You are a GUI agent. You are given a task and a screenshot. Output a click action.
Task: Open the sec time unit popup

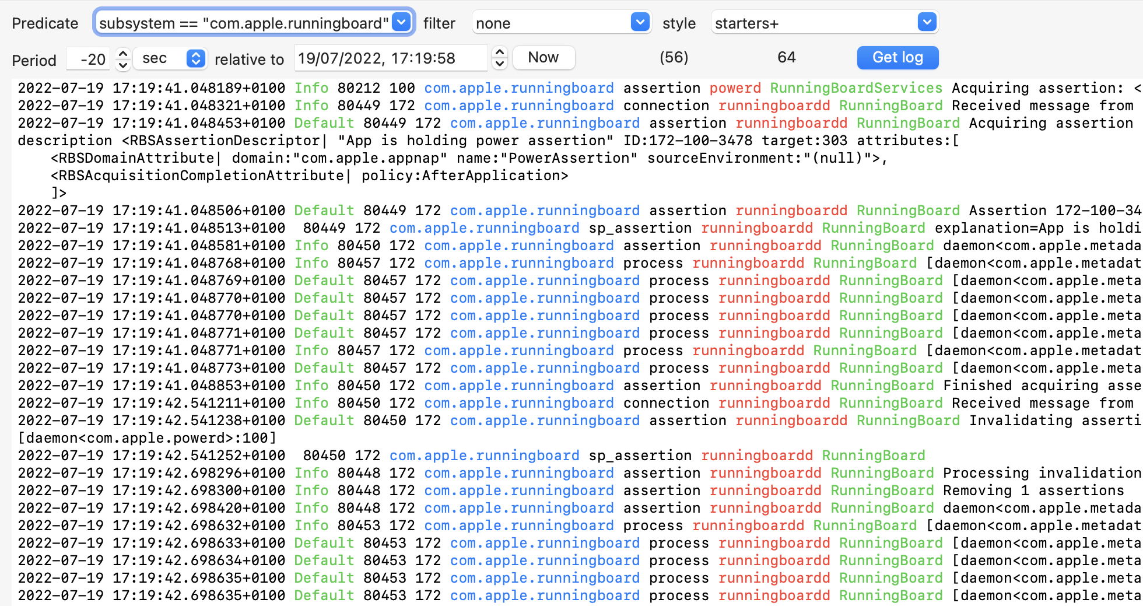(170, 58)
